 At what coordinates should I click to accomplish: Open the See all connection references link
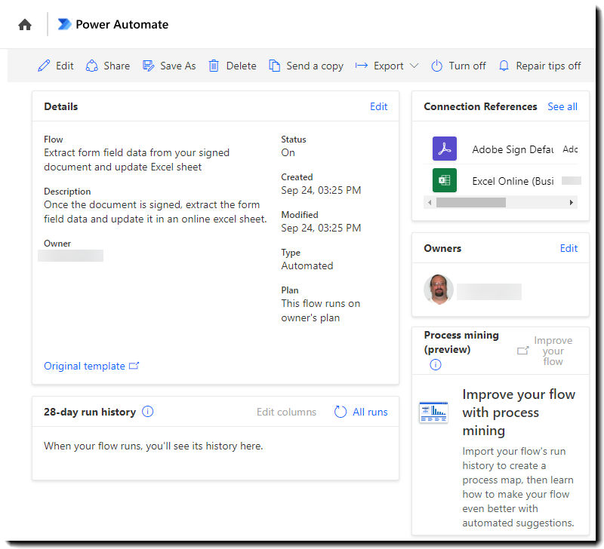coord(562,106)
